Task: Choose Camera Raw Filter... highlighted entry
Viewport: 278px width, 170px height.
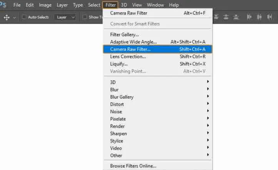Action: (158, 49)
